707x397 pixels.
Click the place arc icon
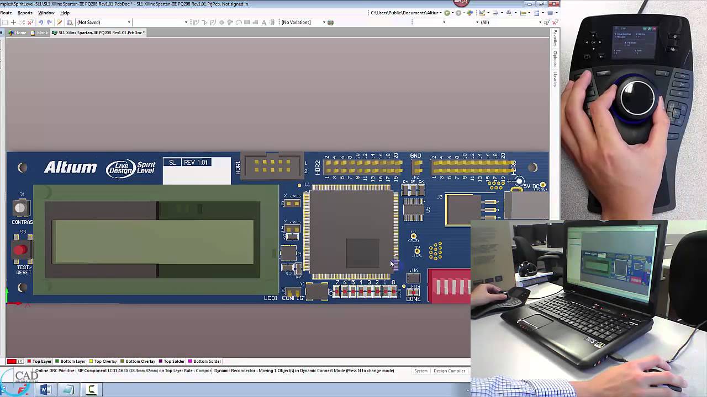pos(239,22)
